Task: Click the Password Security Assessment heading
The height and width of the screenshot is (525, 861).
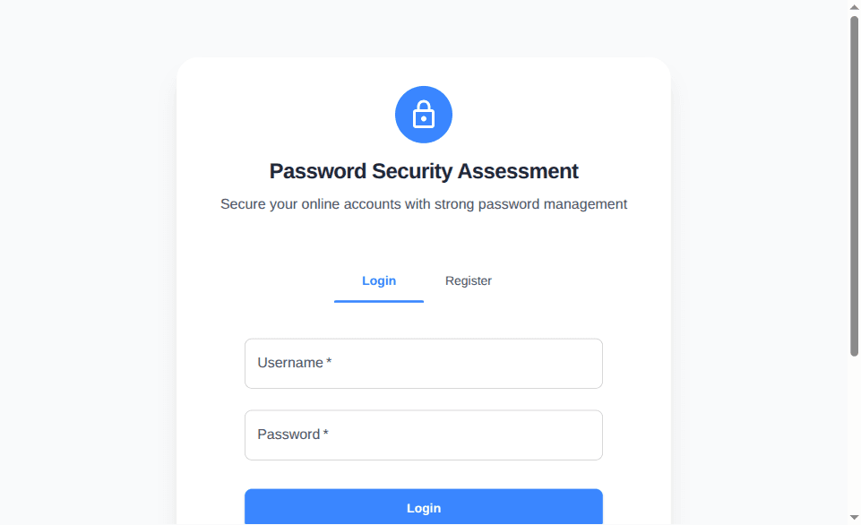Action: [x=423, y=170]
